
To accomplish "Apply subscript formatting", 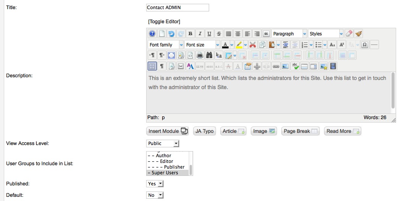I will point(332,45).
